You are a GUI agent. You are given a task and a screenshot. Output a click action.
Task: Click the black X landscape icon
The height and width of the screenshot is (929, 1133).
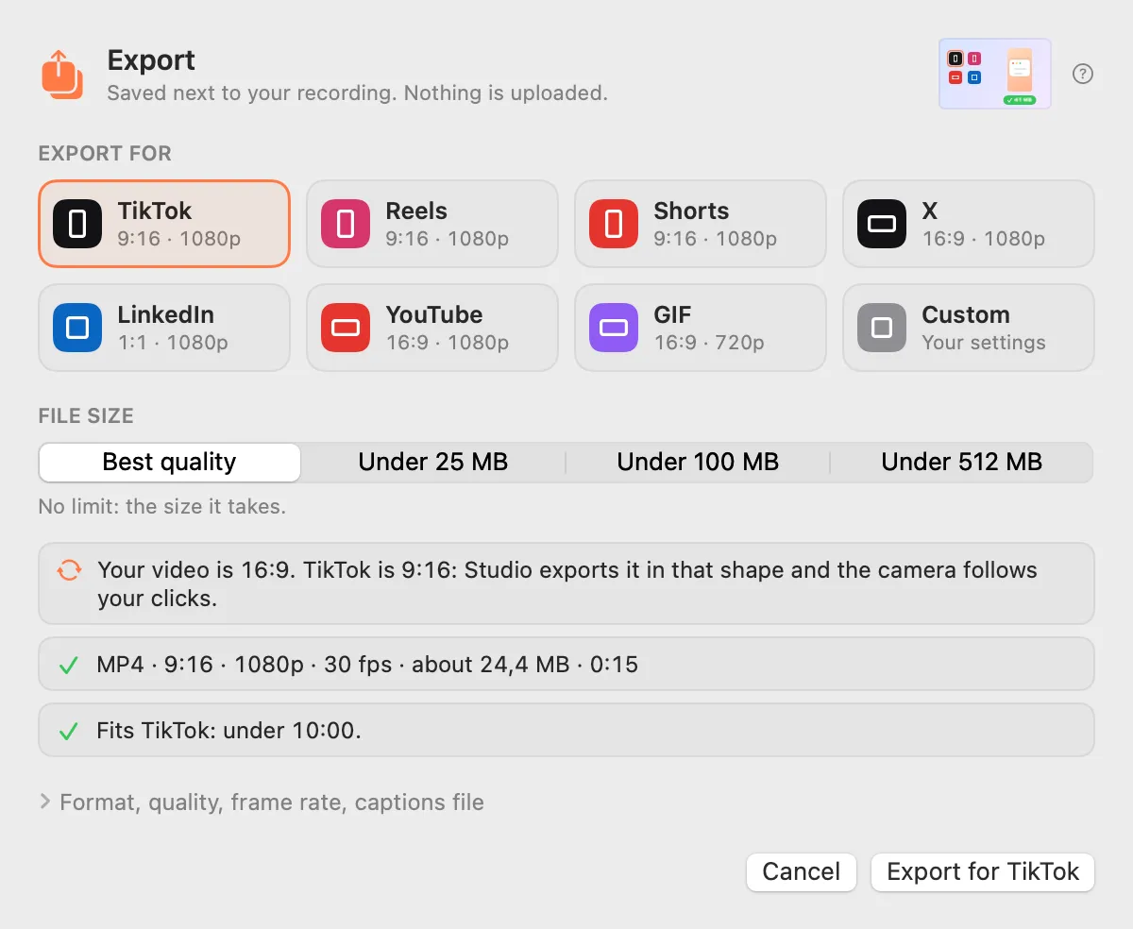coord(882,224)
